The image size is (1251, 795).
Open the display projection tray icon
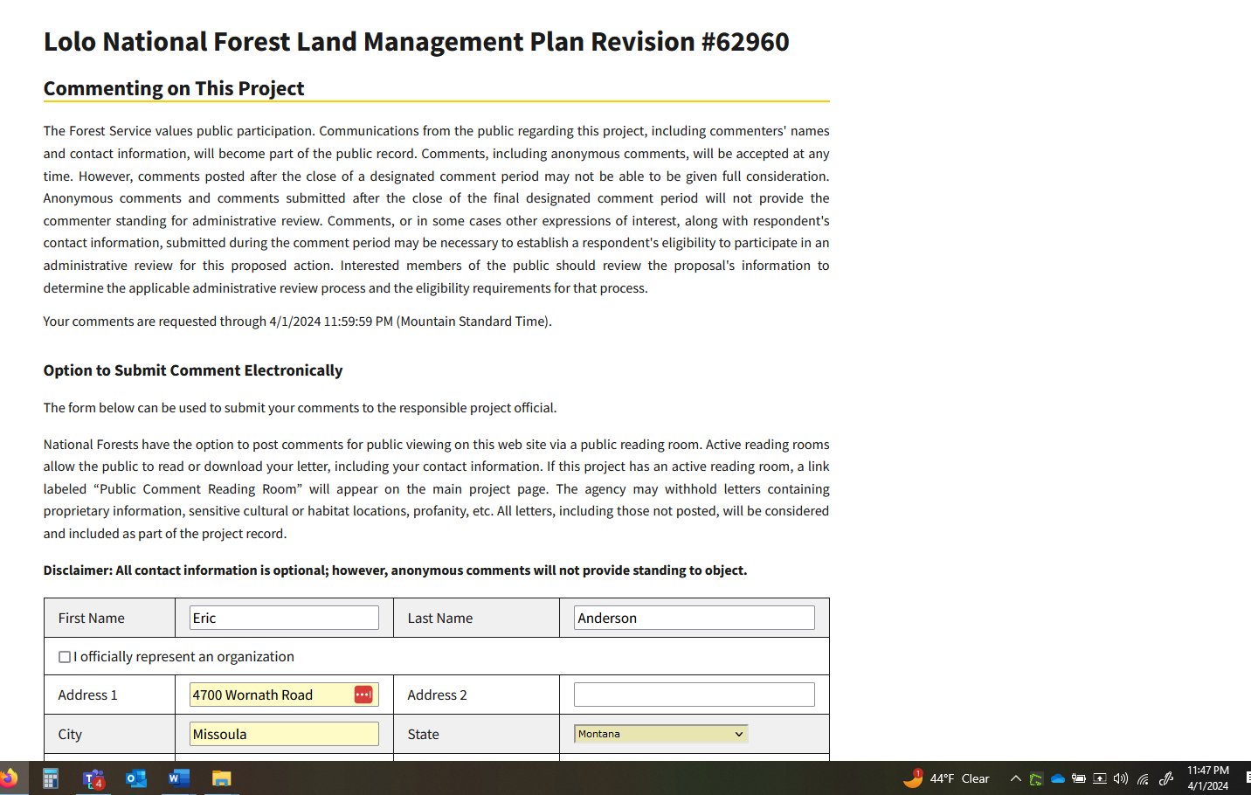point(1100,778)
